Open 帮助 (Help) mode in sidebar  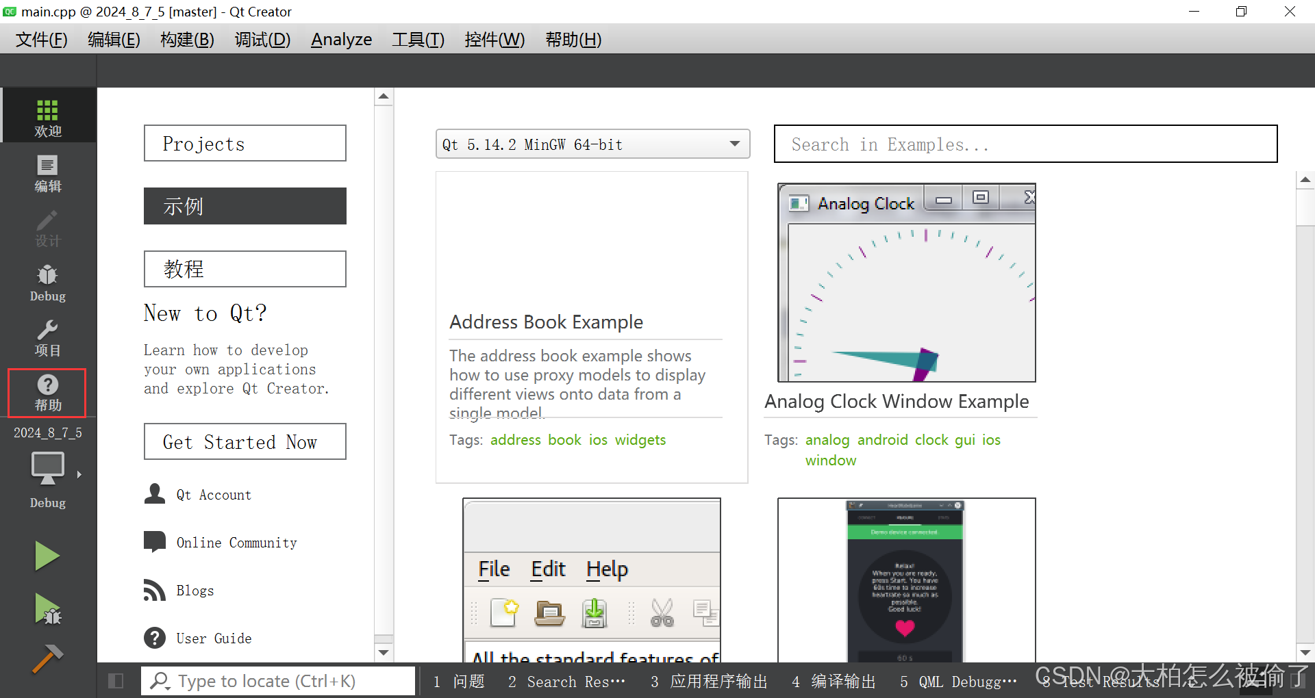[x=48, y=392]
